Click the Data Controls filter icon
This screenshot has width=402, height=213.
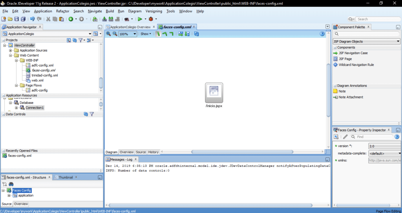(92, 114)
